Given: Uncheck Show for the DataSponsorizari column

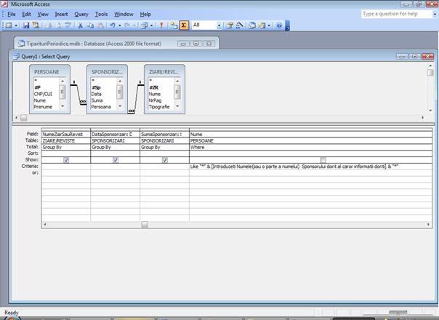Looking at the screenshot, I should point(115,160).
